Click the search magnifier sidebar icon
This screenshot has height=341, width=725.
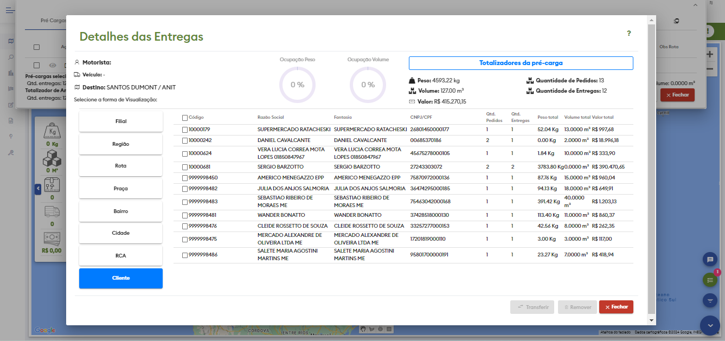click(10, 57)
